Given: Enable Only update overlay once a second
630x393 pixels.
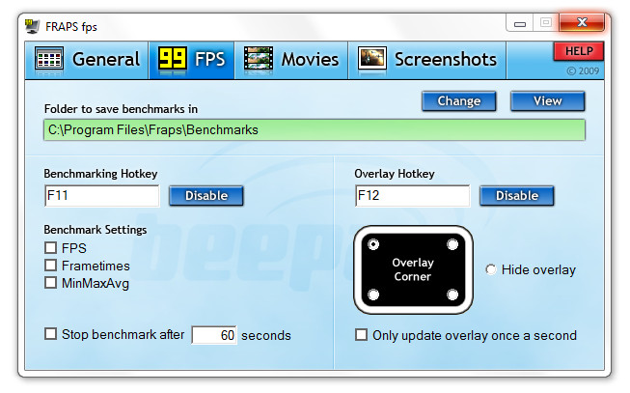Looking at the screenshot, I should pyautogui.click(x=361, y=335).
